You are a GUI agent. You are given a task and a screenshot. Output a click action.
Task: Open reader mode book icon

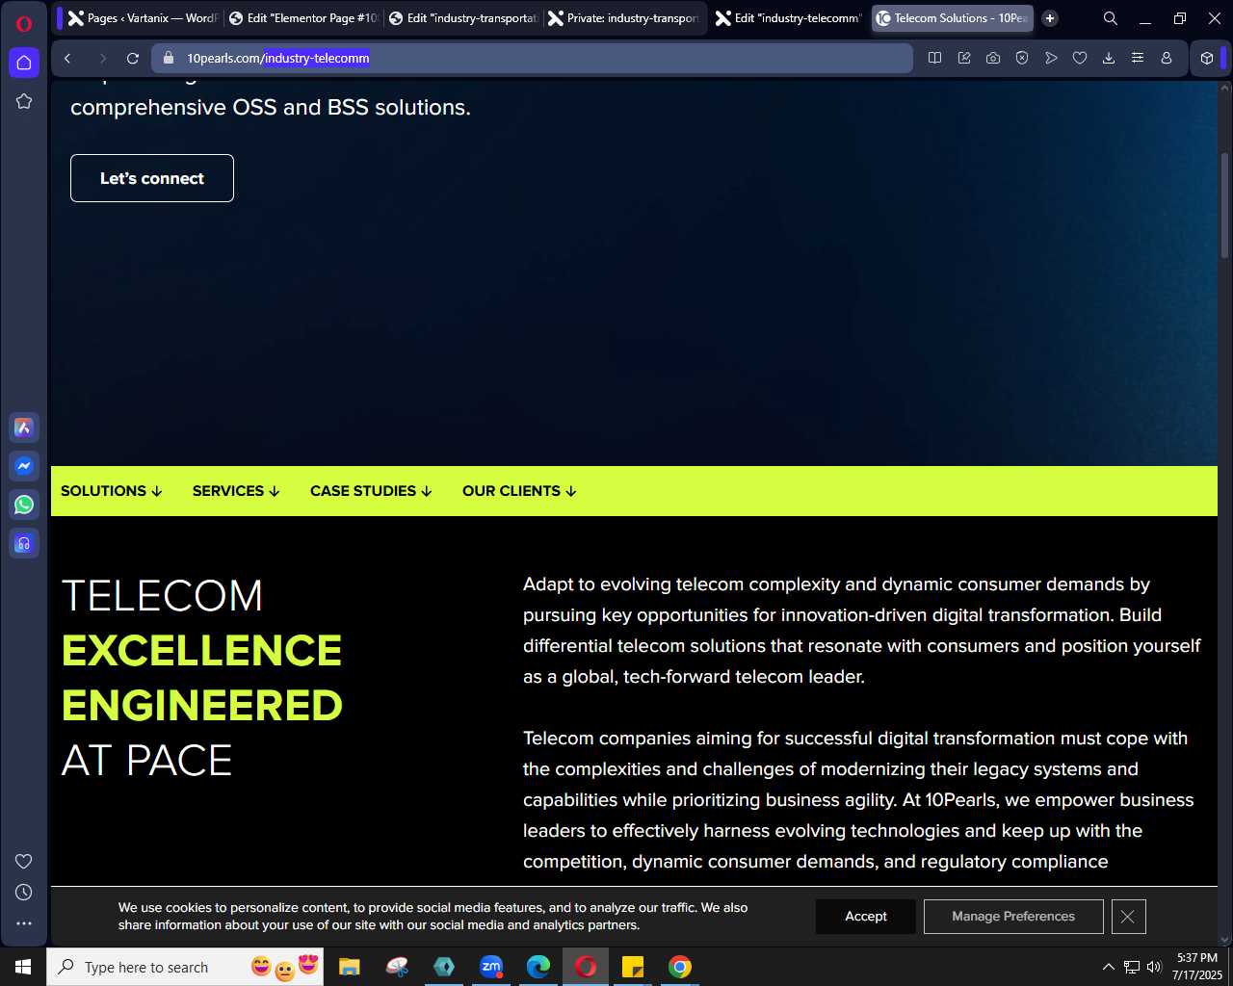pyautogui.click(x=934, y=58)
